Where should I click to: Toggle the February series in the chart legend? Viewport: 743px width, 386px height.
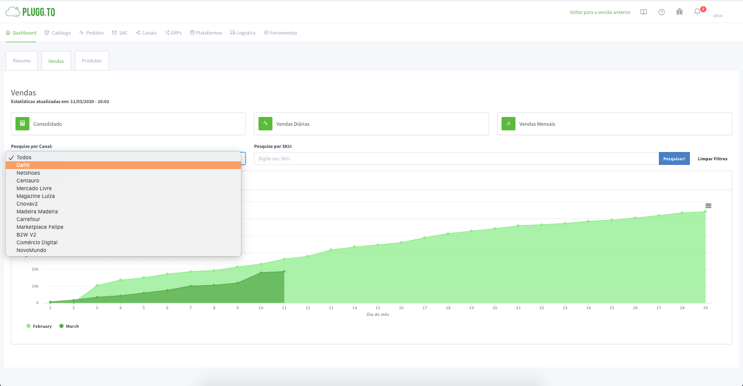tap(39, 326)
